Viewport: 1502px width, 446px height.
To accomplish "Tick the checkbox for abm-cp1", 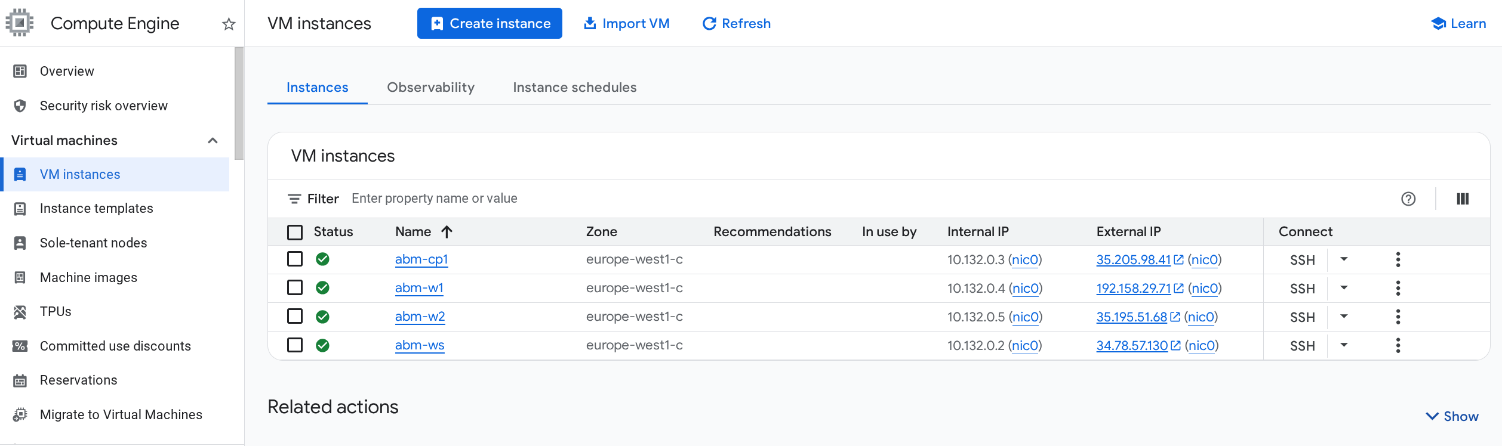I will (x=295, y=259).
